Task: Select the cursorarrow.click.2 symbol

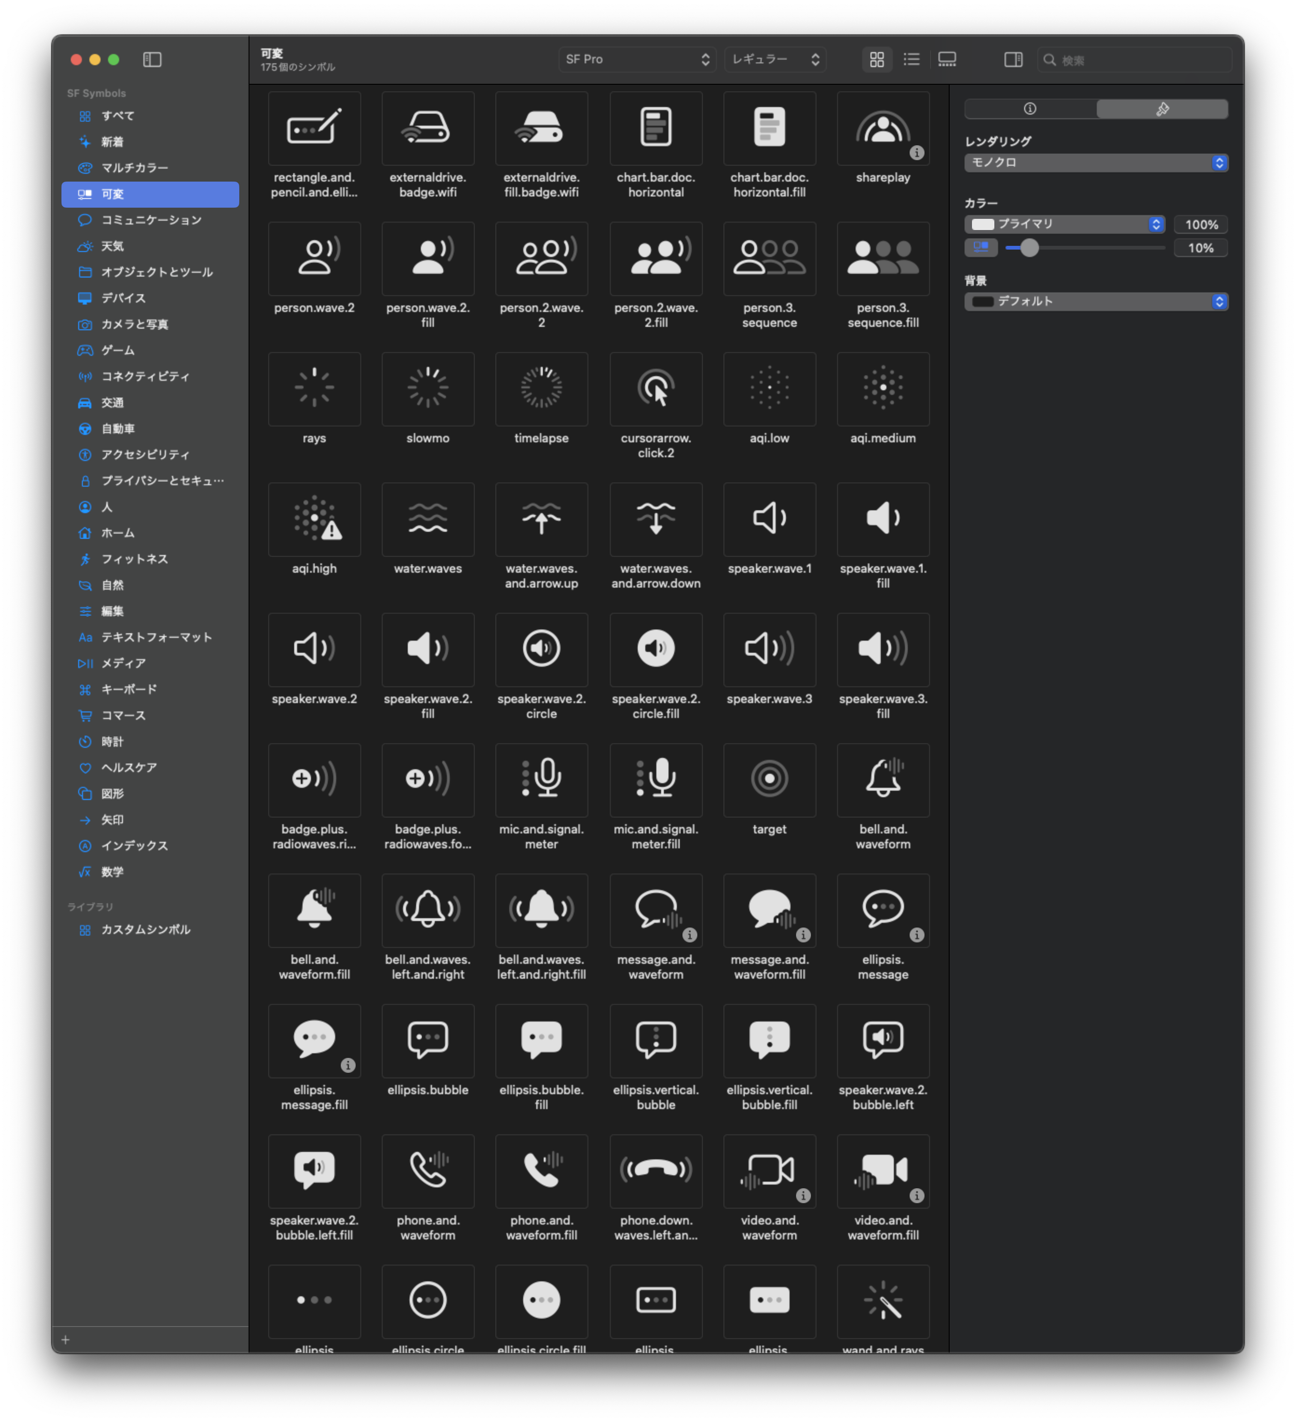Action: (655, 389)
